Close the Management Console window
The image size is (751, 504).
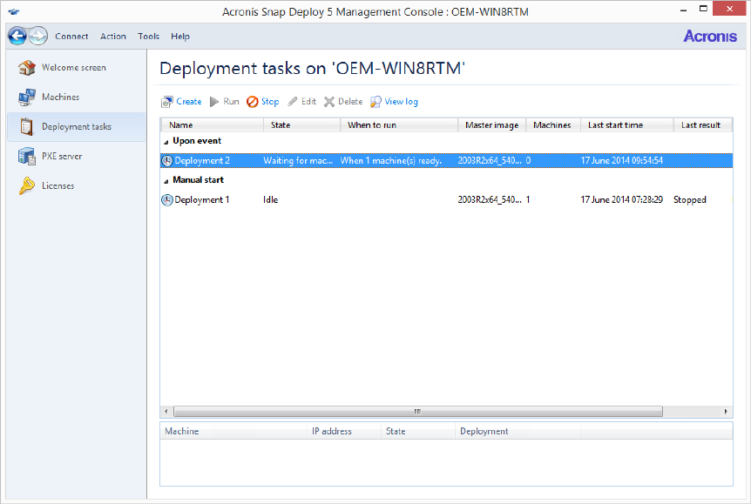click(x=729, y=9)
